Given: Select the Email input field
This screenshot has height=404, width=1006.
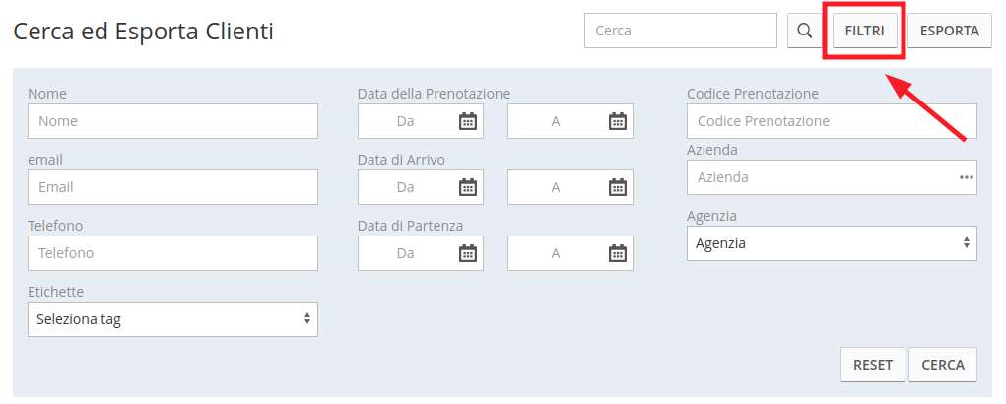Looking at the screenshot, I should point(172,187).
